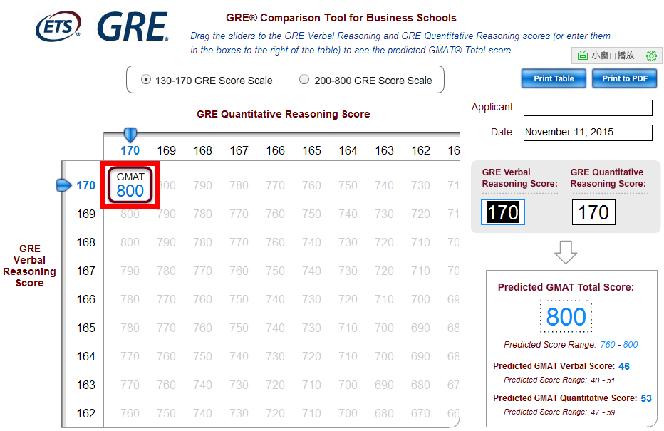Click the Applicant name field
664x431 pixels.
coord(588,108)
